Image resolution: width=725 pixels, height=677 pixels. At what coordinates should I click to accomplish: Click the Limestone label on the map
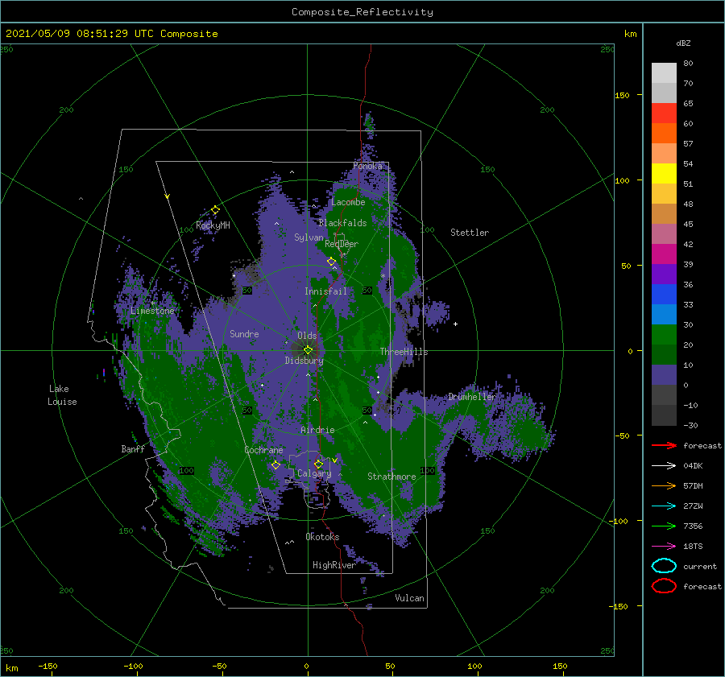(152, 311)
